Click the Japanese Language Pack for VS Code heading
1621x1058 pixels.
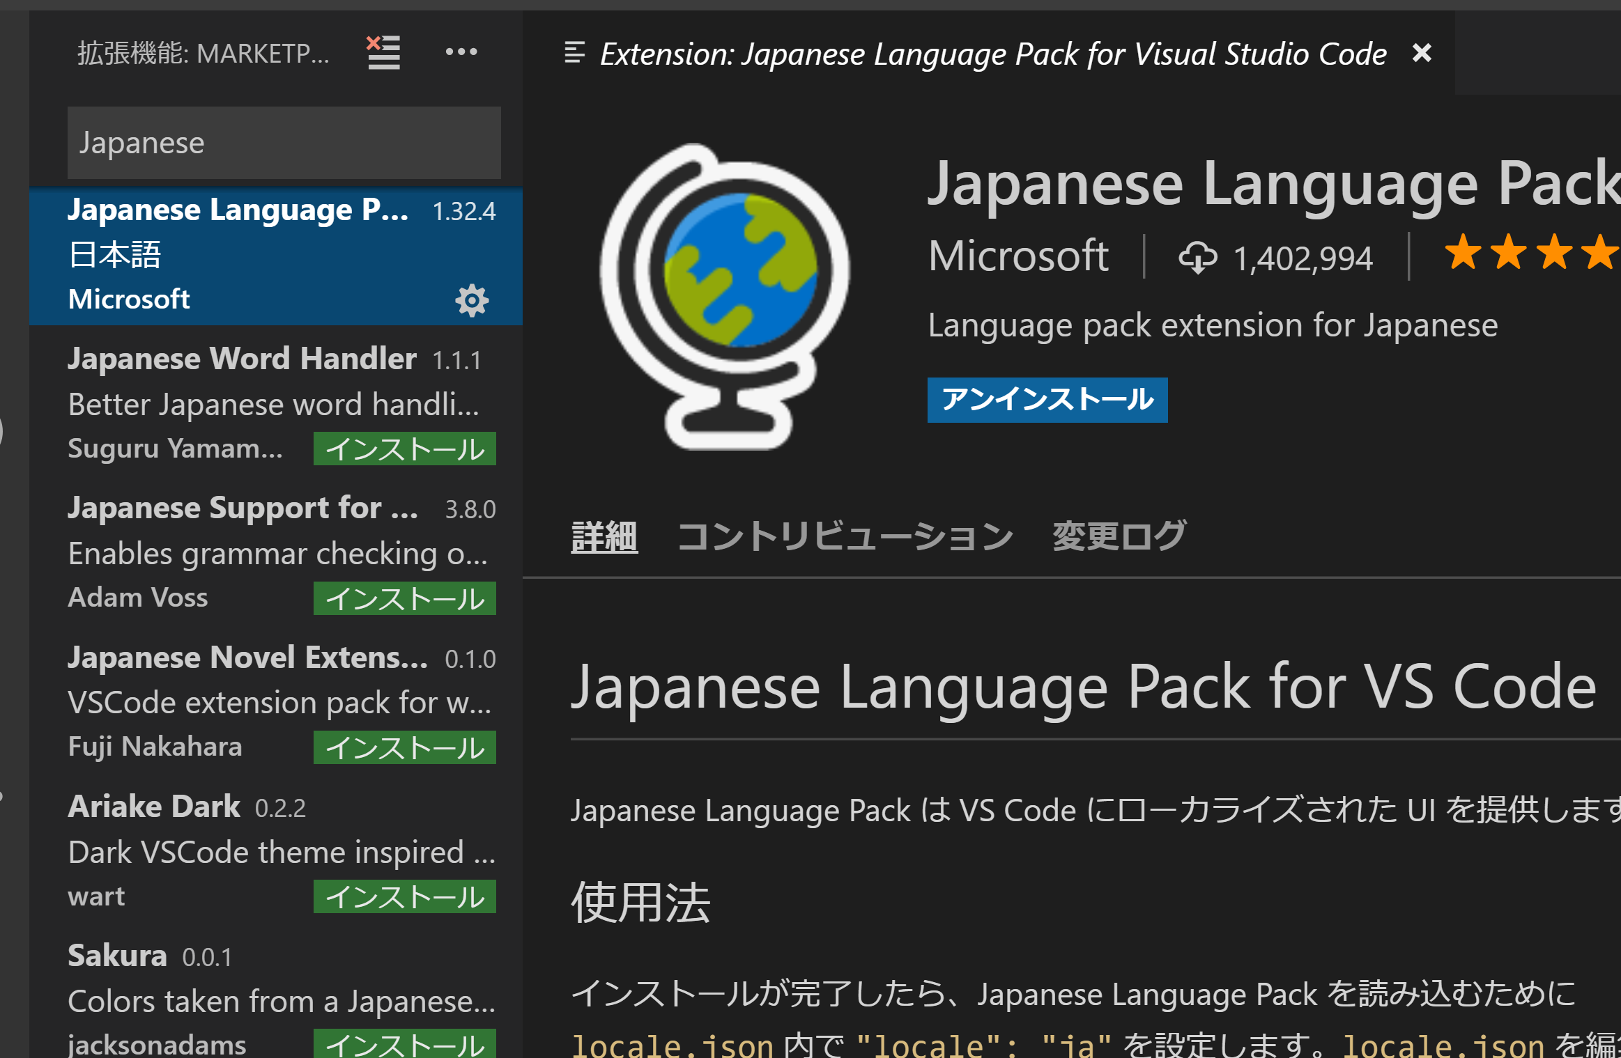(x=1084, y=687)
